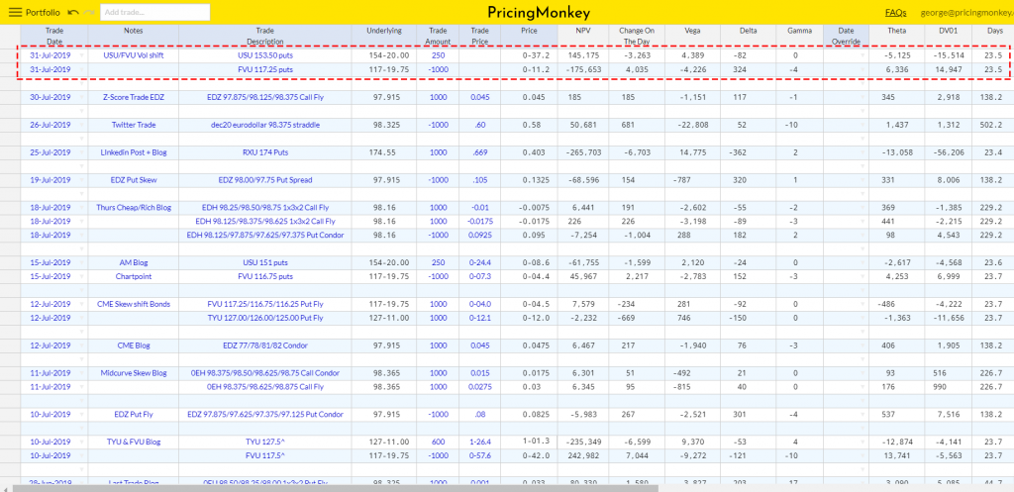
Task: Click the NPV column header
Action: click(582, 36)
